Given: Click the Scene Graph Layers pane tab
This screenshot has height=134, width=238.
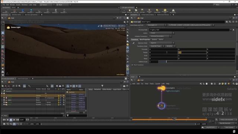Looking at the screenshot, I should pos(23,79).
